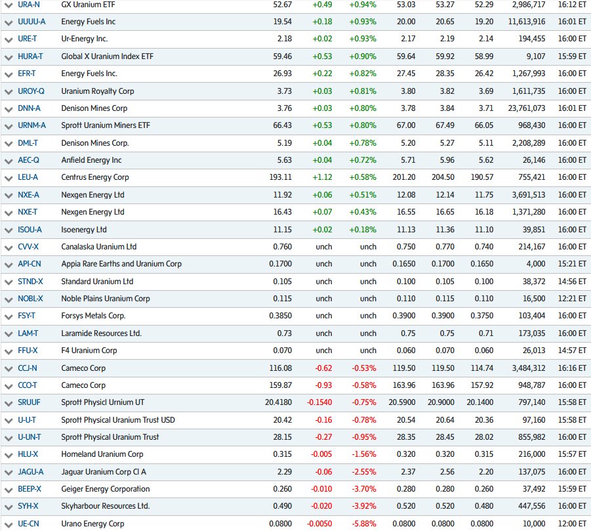Image resolution: width=591 pixels, height=531 pixels.
Task: Open the UROY-Q ticker link
Action: (31, 91)
